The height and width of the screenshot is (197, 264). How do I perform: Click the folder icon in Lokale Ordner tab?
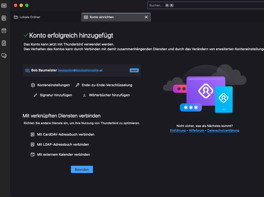pyautogui.click(x=16, y=17)
